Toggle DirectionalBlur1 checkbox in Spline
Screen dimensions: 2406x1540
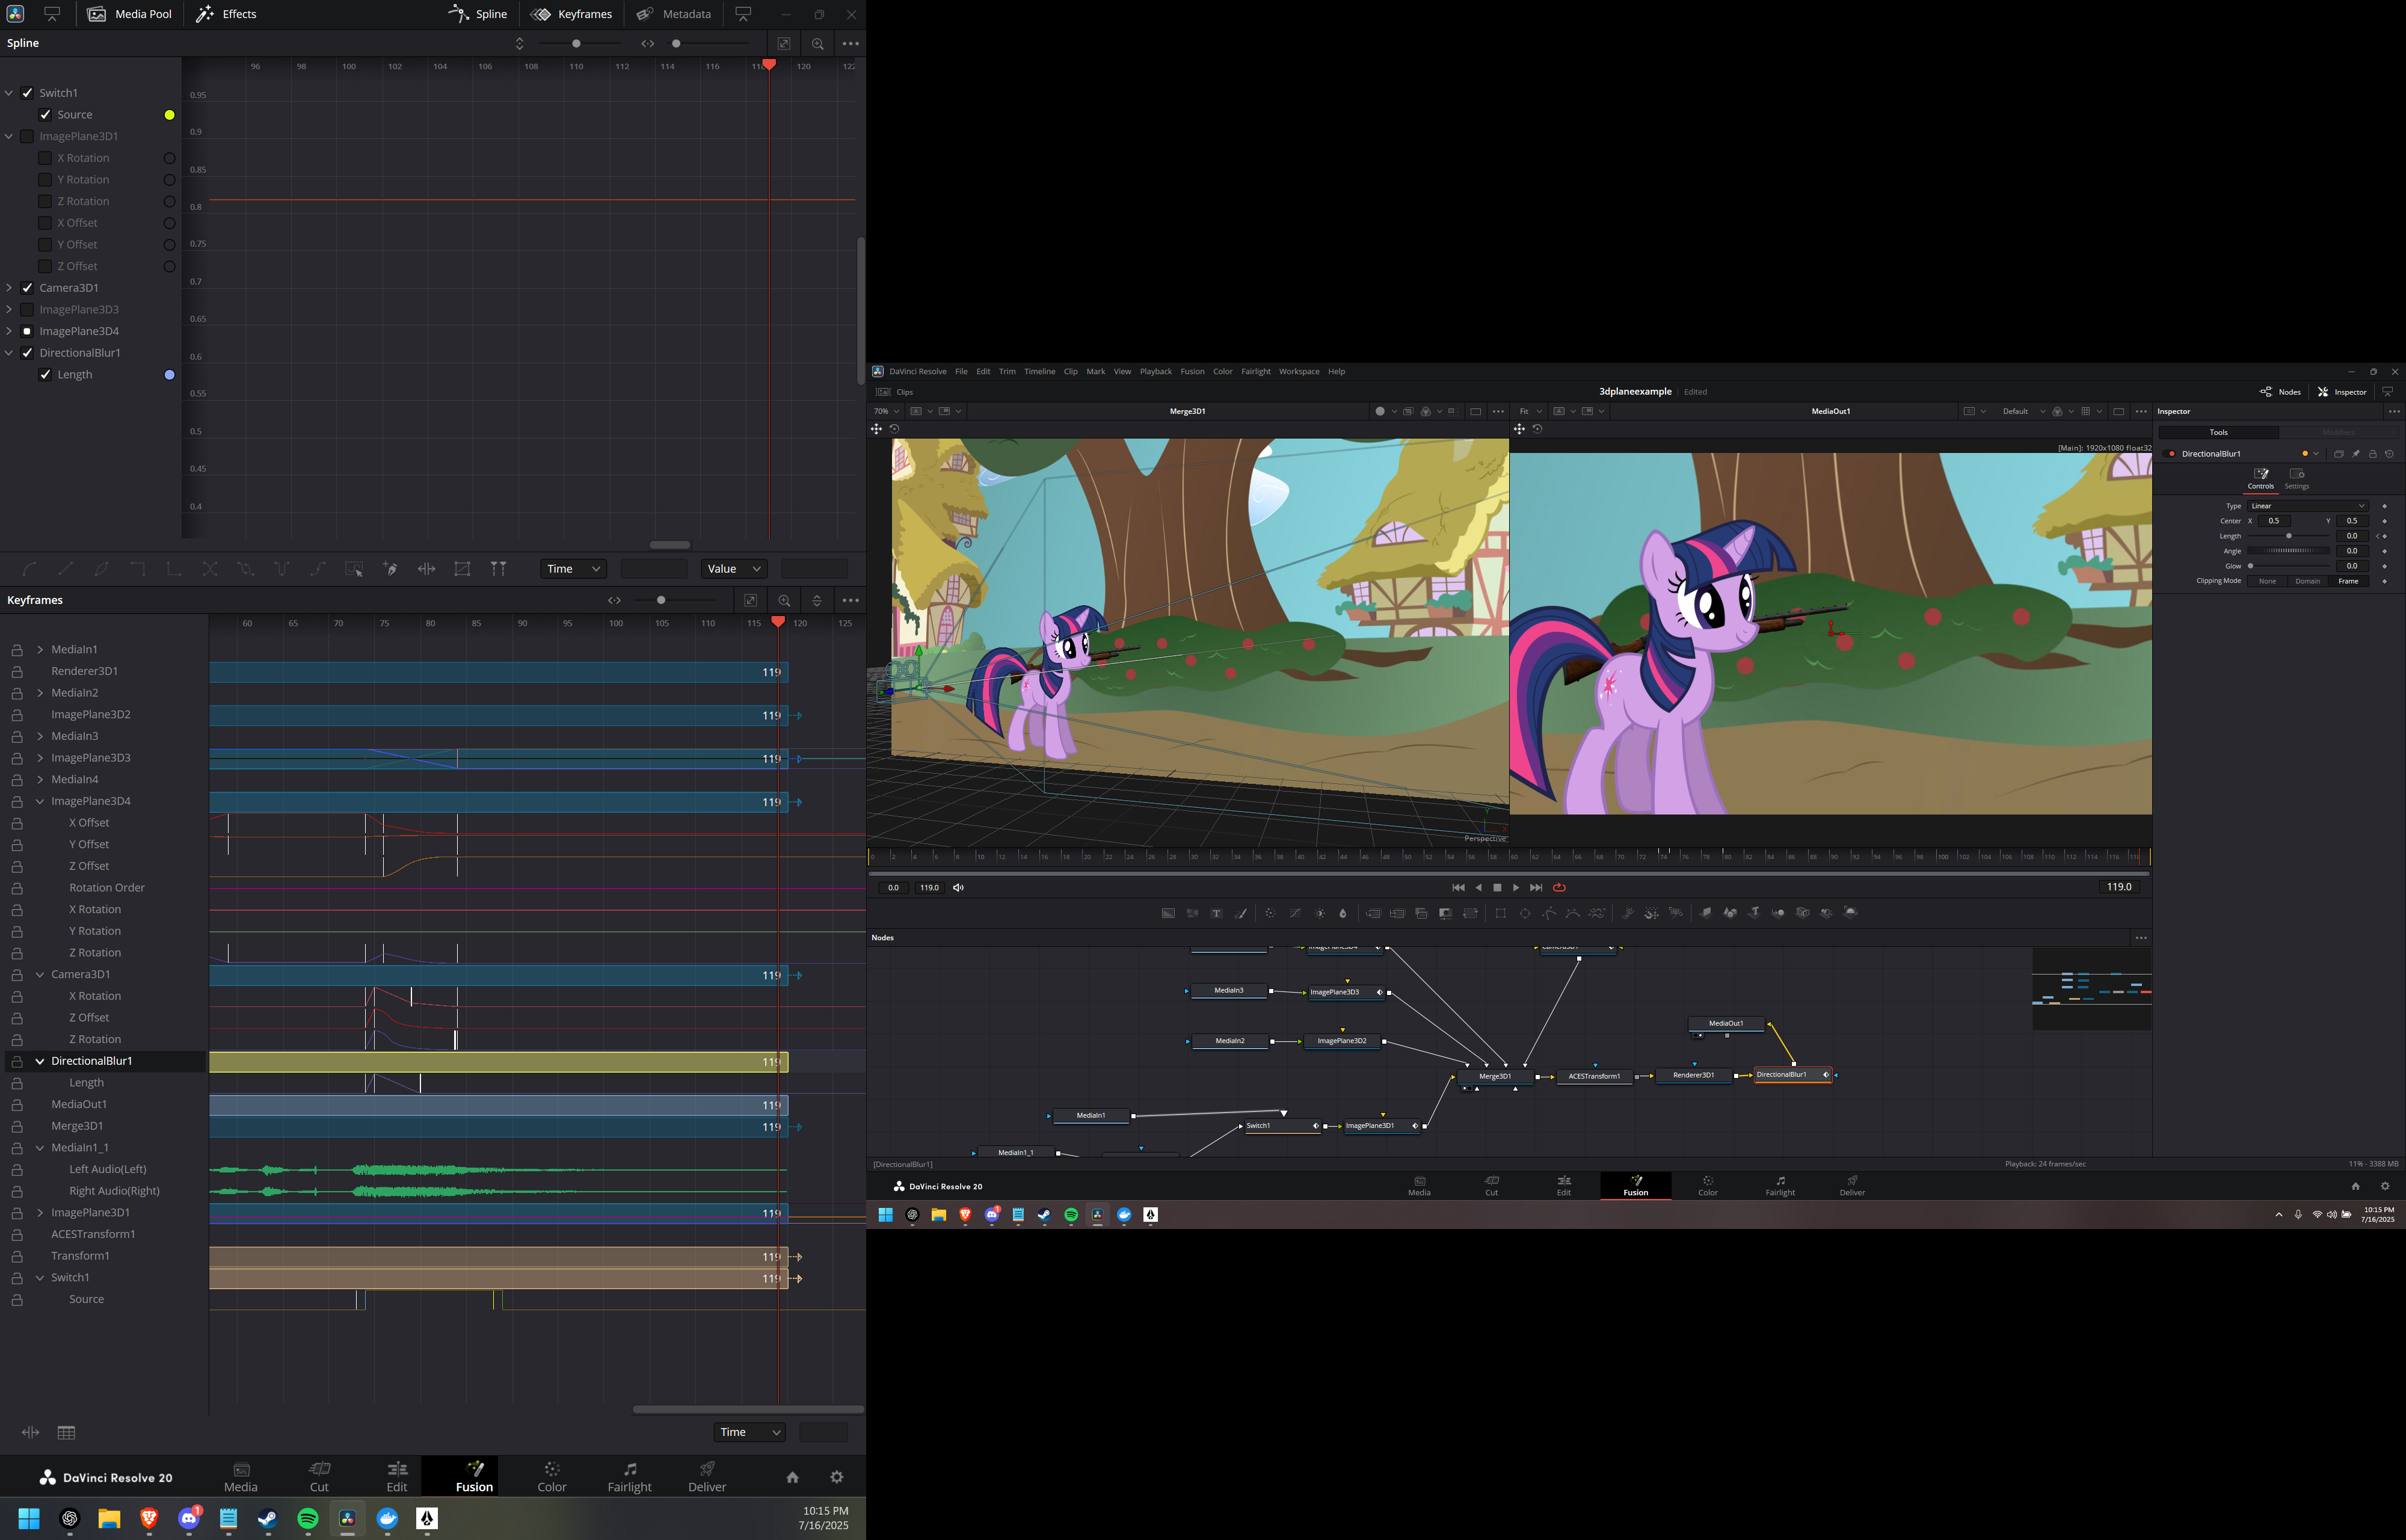27,353
